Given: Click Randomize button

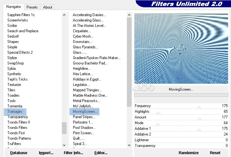Looking at the screenshot, I should [189, 153].
